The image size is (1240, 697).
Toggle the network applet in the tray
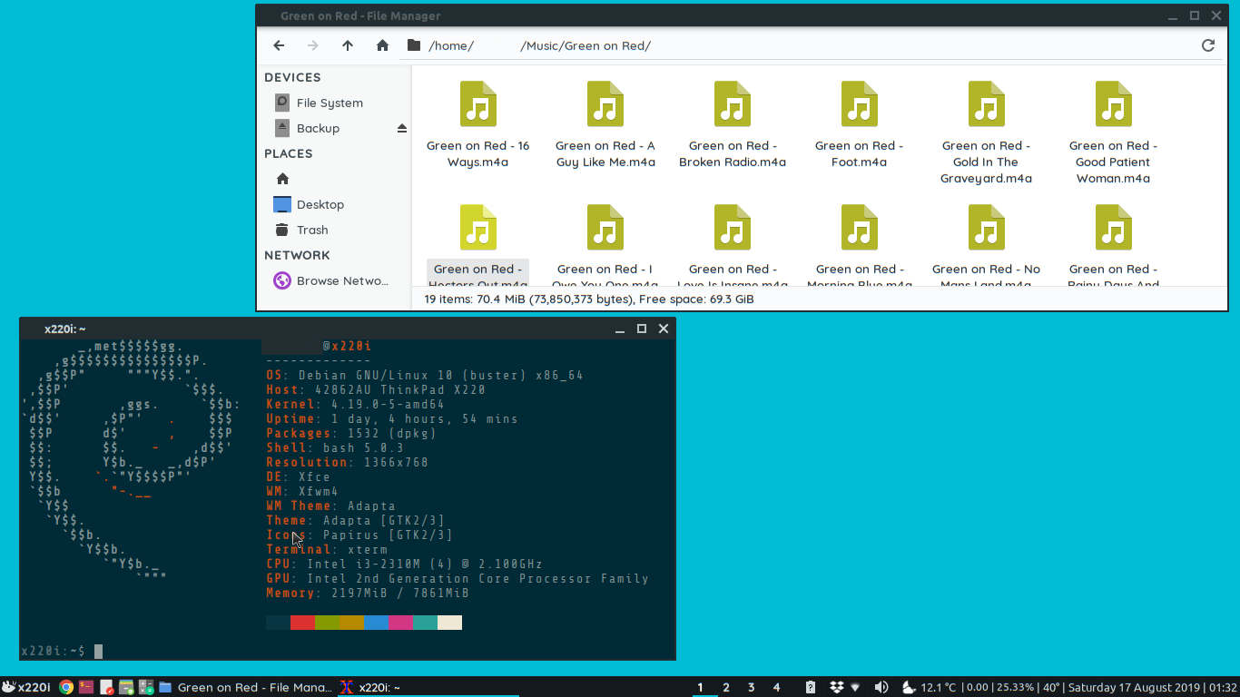[x=855, y=687]
